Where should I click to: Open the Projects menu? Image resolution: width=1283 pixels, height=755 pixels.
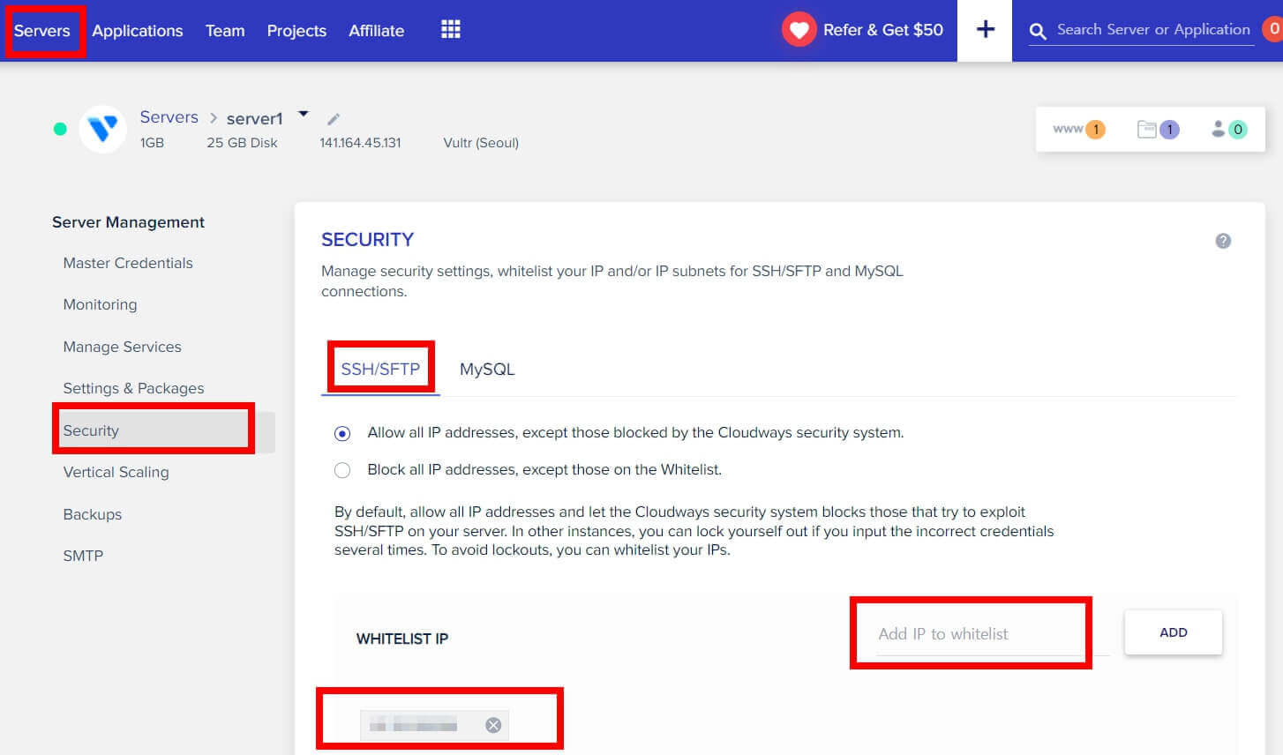click(296, 31)
